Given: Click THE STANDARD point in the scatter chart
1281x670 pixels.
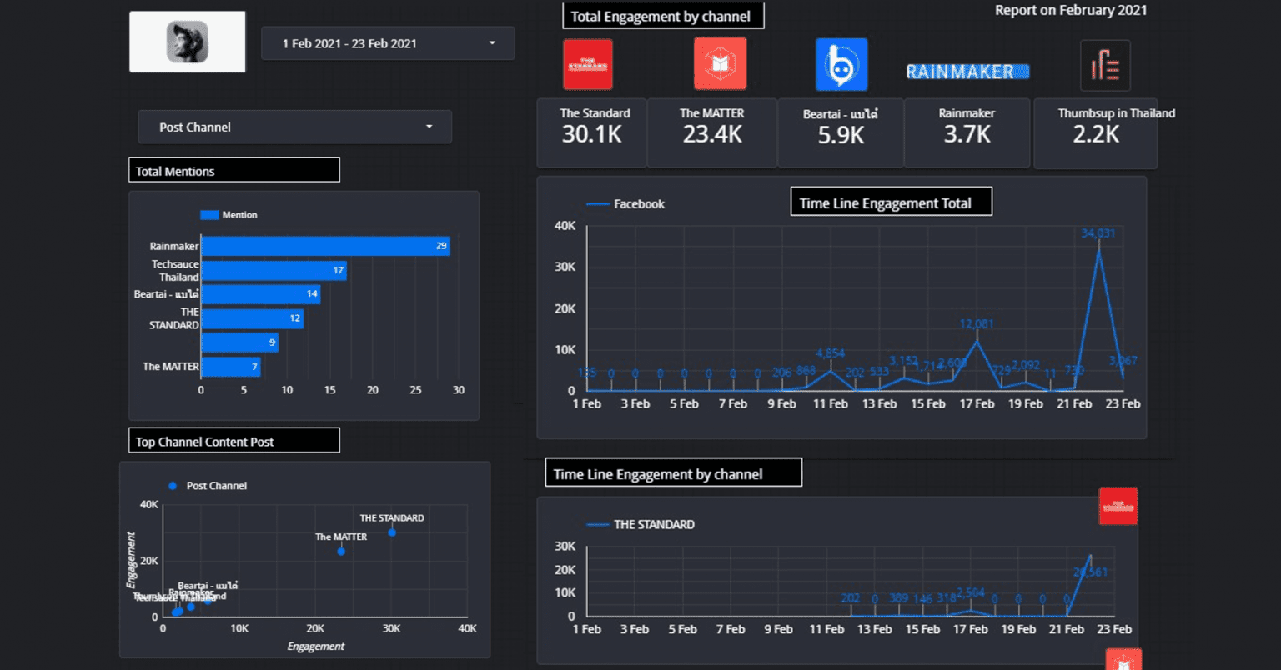Looking at the screenshot, I should [x=392, y=532].
